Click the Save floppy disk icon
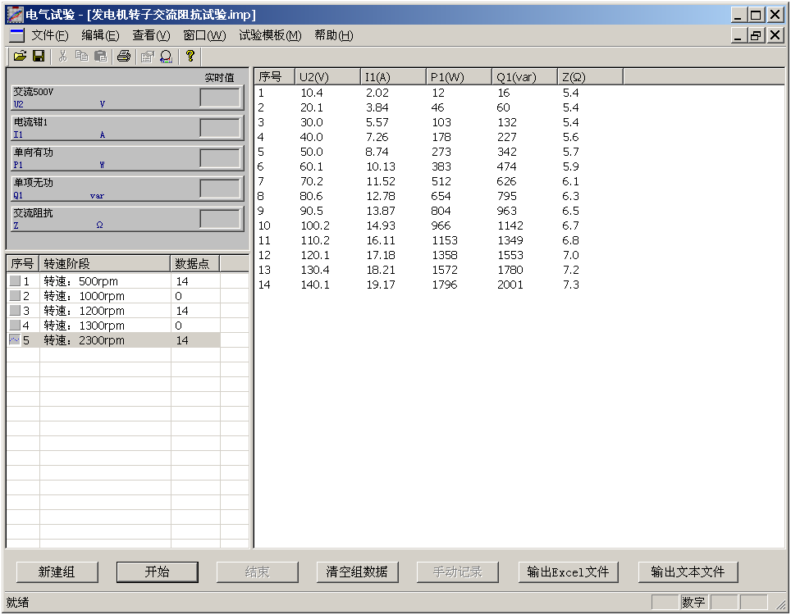Viewport: 791px width, 615px height. tap(38, 56)
